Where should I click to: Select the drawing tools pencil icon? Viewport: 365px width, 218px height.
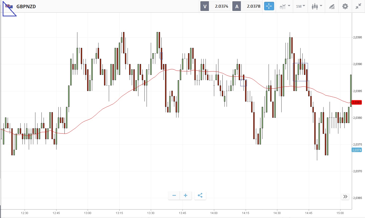click(x=332, y=6)
